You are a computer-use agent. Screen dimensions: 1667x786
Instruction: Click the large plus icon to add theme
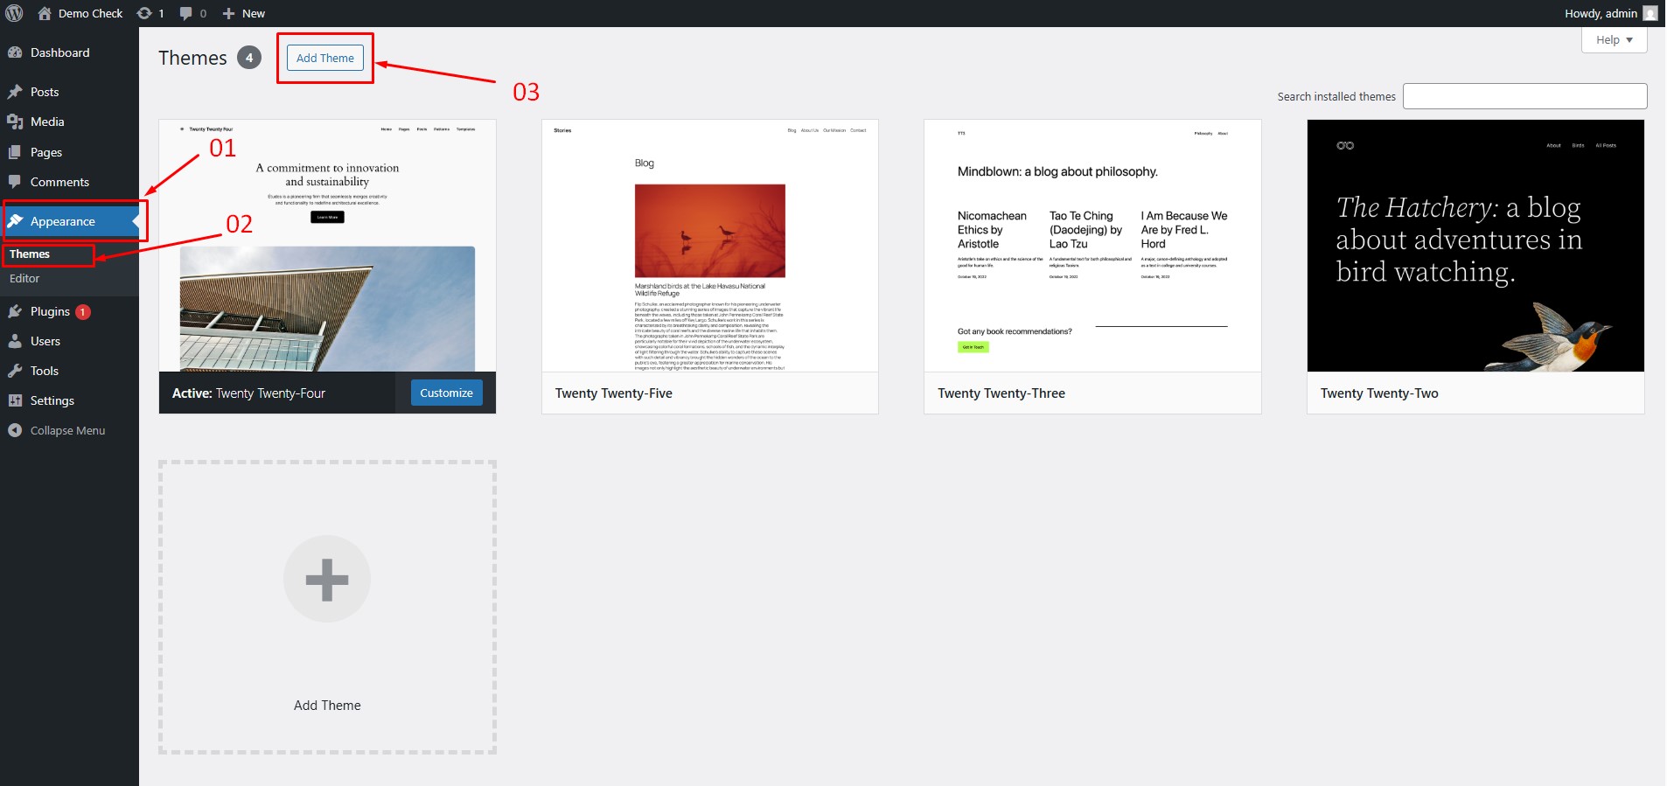(327, 579)
